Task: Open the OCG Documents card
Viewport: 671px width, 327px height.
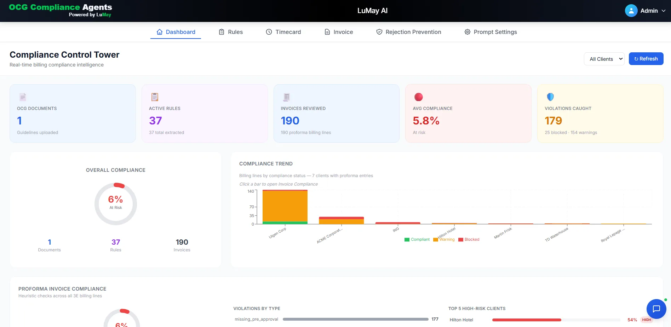Action: tap(73, 113)
